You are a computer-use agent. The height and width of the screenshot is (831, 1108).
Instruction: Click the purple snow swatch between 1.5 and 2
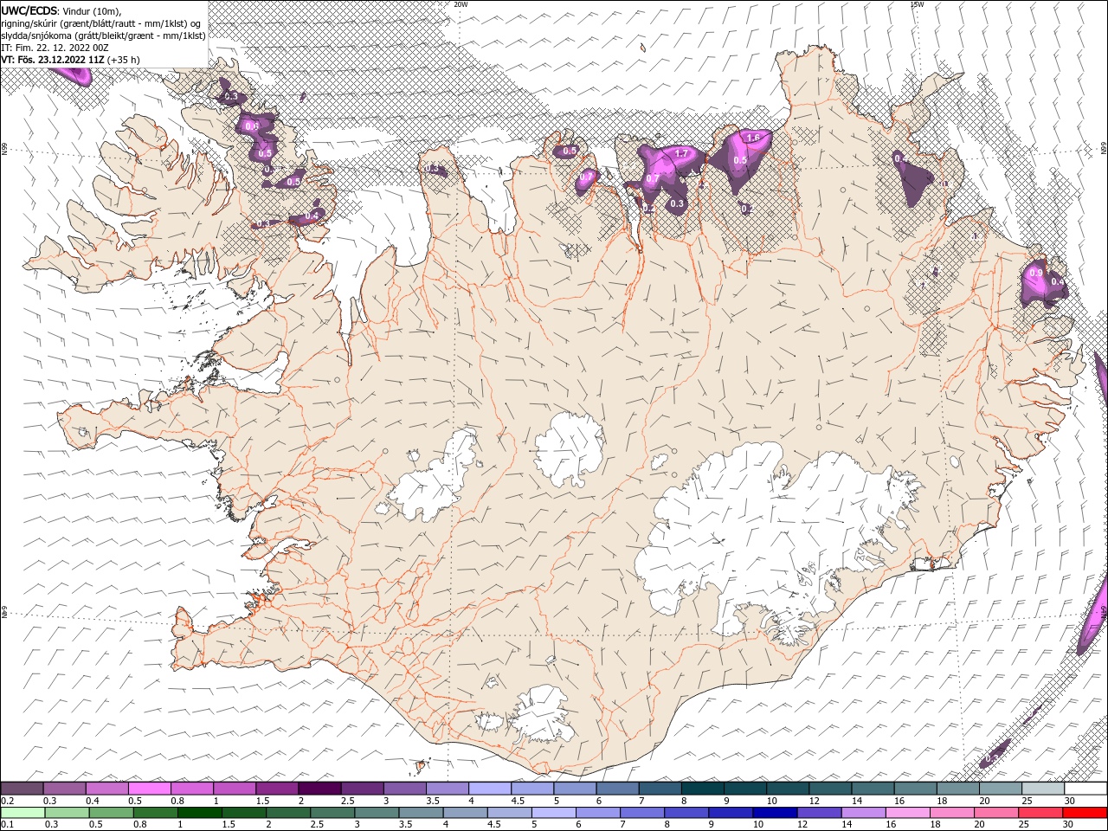pos(277,789)
